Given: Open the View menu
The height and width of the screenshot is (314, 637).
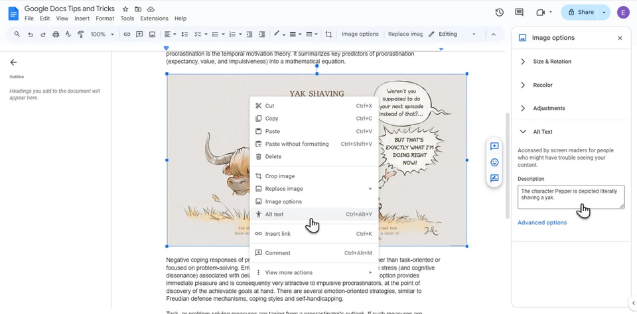Looking at the screenshot, I should [62, 19].
